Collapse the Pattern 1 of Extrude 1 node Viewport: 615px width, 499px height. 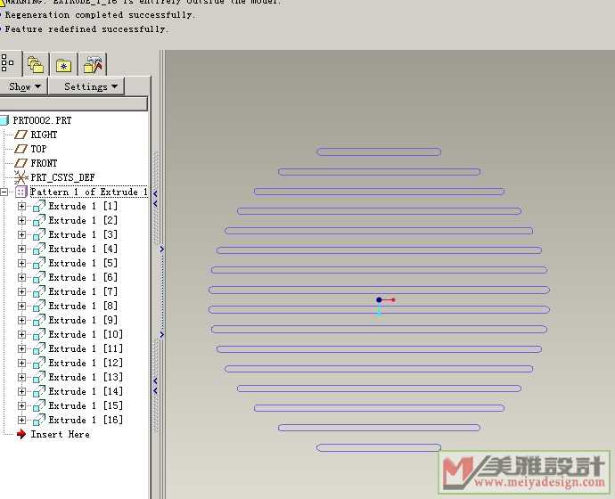pyautogui.click(x=4, y=192)
